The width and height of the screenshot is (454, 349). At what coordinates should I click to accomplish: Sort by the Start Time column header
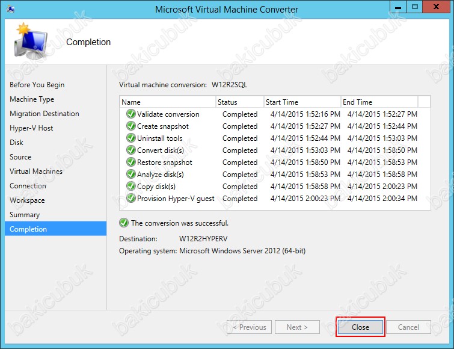coord(302,102)
